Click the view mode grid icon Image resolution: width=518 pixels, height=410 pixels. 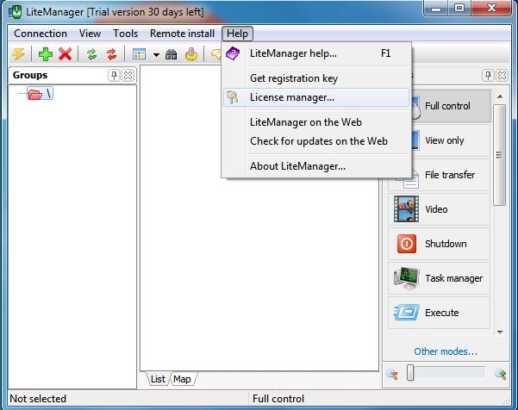click(139, 53)
